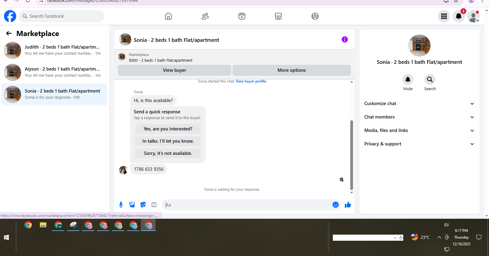Open the Groups icon in top navigation
The image size is (489, 256).
tap(315, 16)
